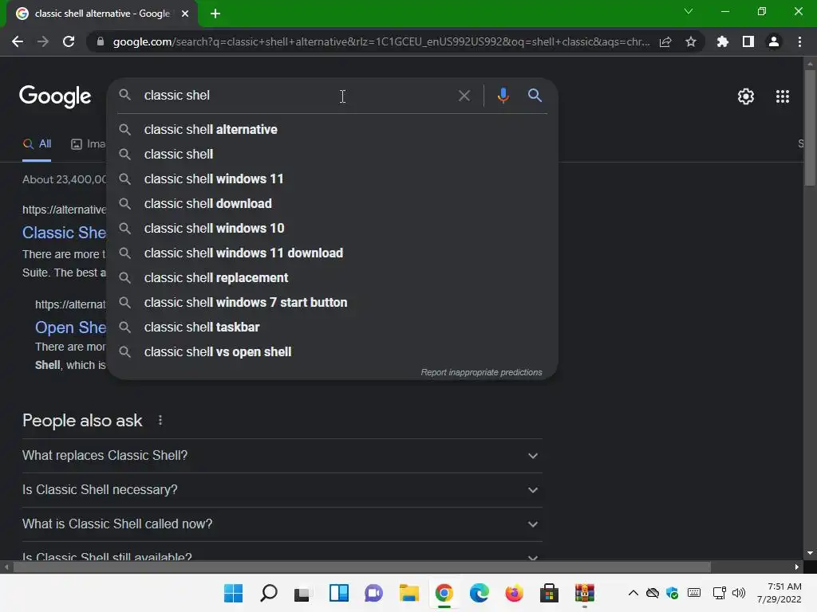
Task: Open Chrome extensions puzzle menu
Action: (x=722, y=41)
